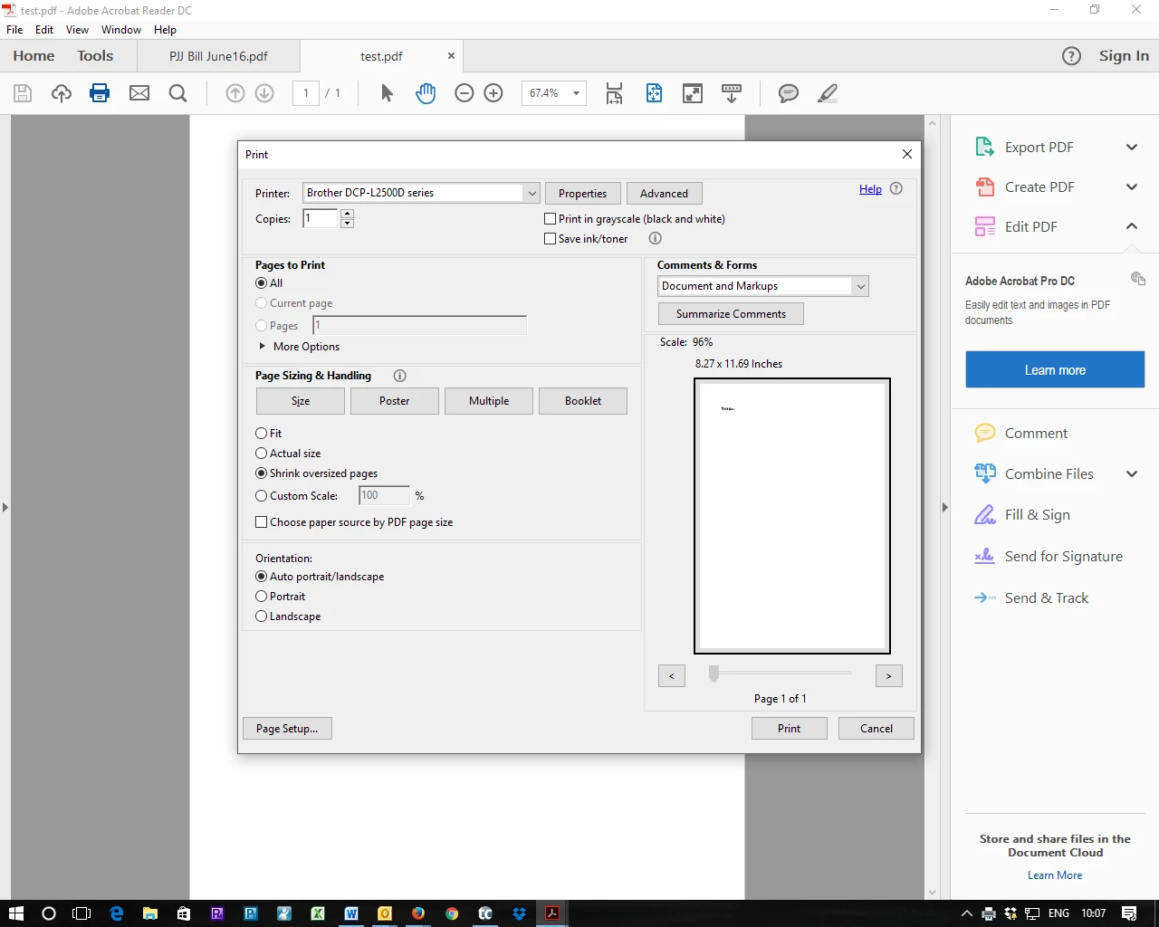Open printer Properties button

tap(582, 194)
